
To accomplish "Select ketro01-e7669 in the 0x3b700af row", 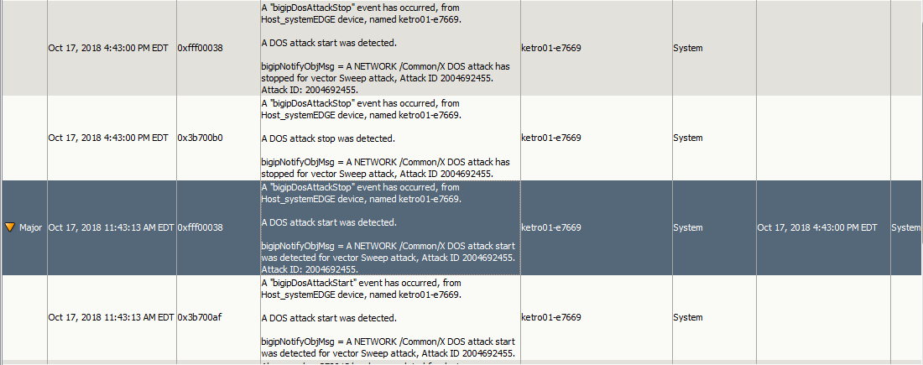I will click(550, 317).
